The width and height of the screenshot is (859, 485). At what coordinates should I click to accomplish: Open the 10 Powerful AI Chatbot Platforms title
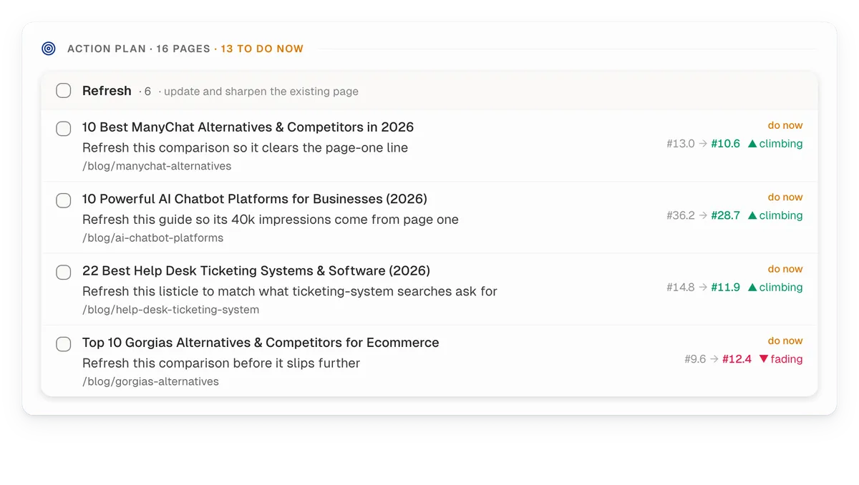pyautogui.click(x=255, y=199)
